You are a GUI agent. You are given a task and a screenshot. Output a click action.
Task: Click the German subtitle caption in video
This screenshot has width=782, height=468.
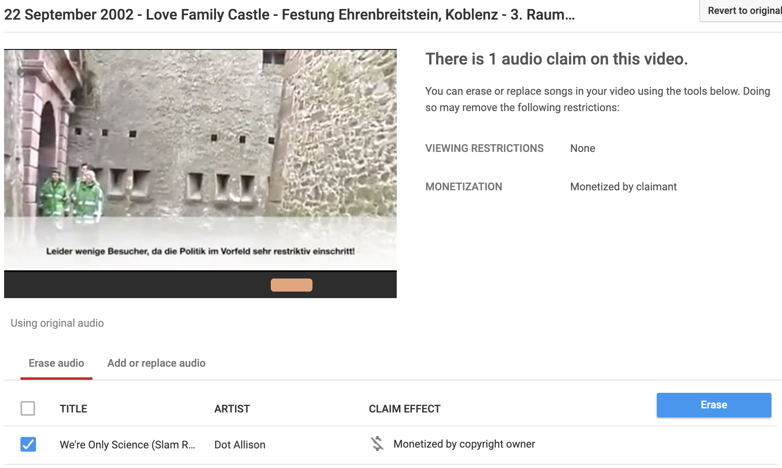pyautogui.click(x=200, y=252)
